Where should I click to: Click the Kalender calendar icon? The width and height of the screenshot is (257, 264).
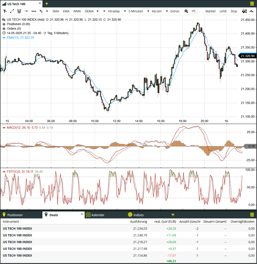[x=88, y=215]
